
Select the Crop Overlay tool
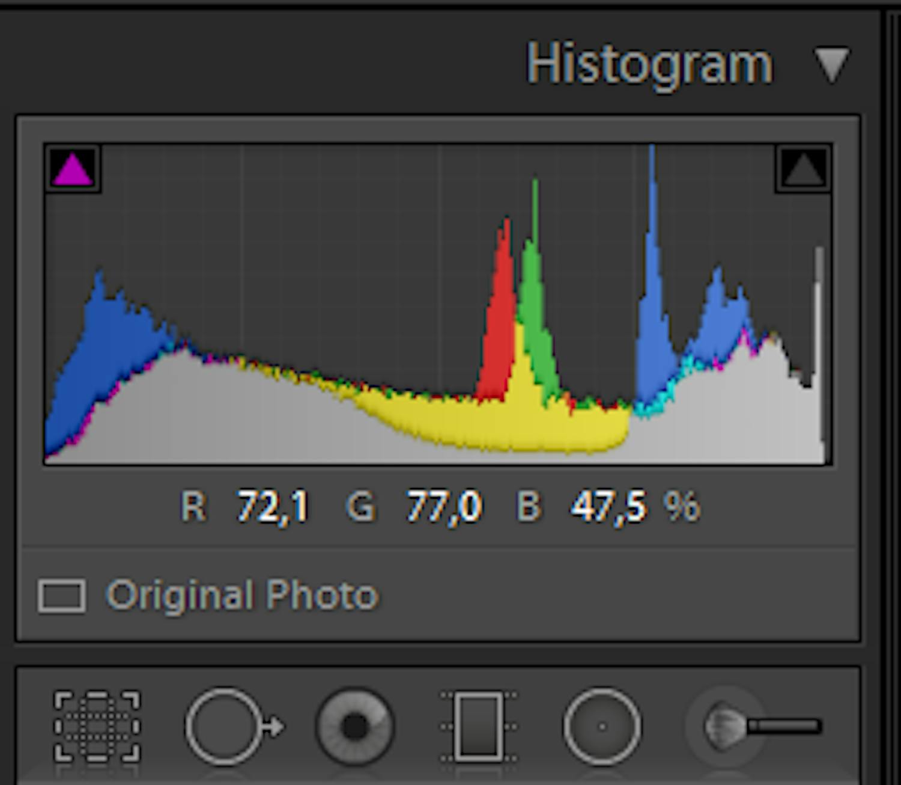98,725
